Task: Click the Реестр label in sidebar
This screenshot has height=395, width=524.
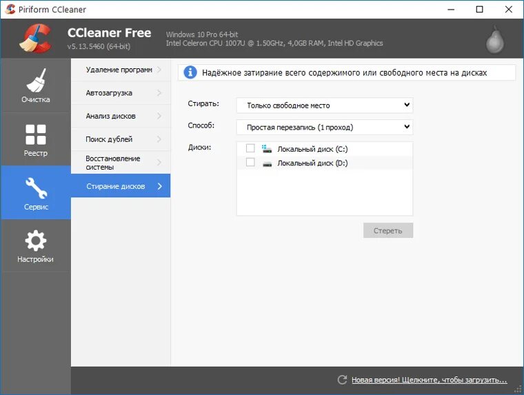Action: point(36,153)
